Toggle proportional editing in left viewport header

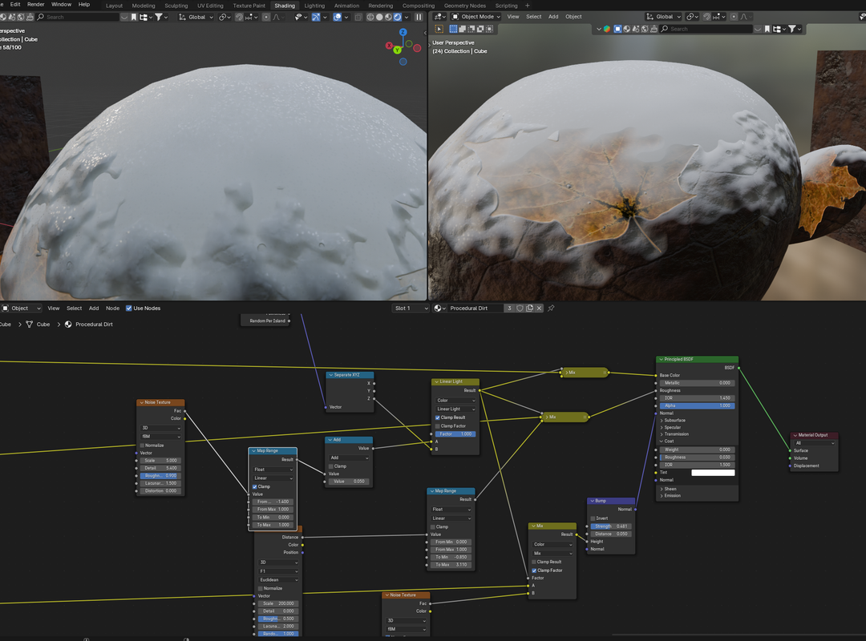coord(266,17)
